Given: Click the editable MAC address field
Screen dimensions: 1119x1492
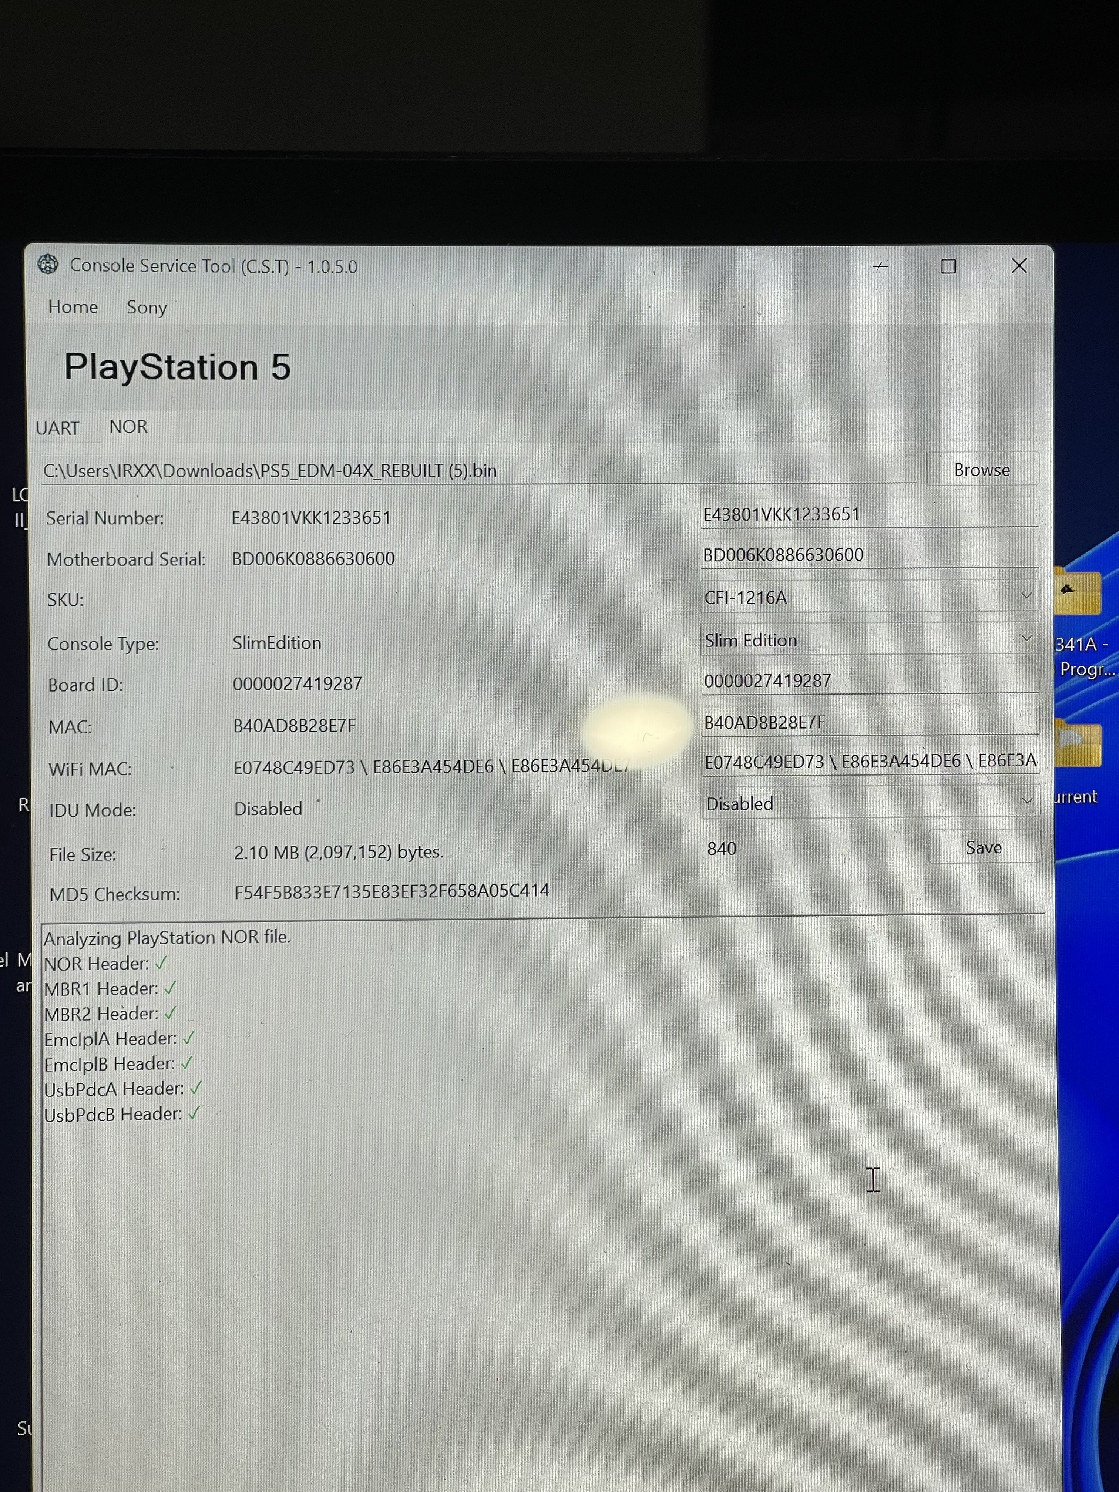Looking at the screenshot, I should pos(870,722).
